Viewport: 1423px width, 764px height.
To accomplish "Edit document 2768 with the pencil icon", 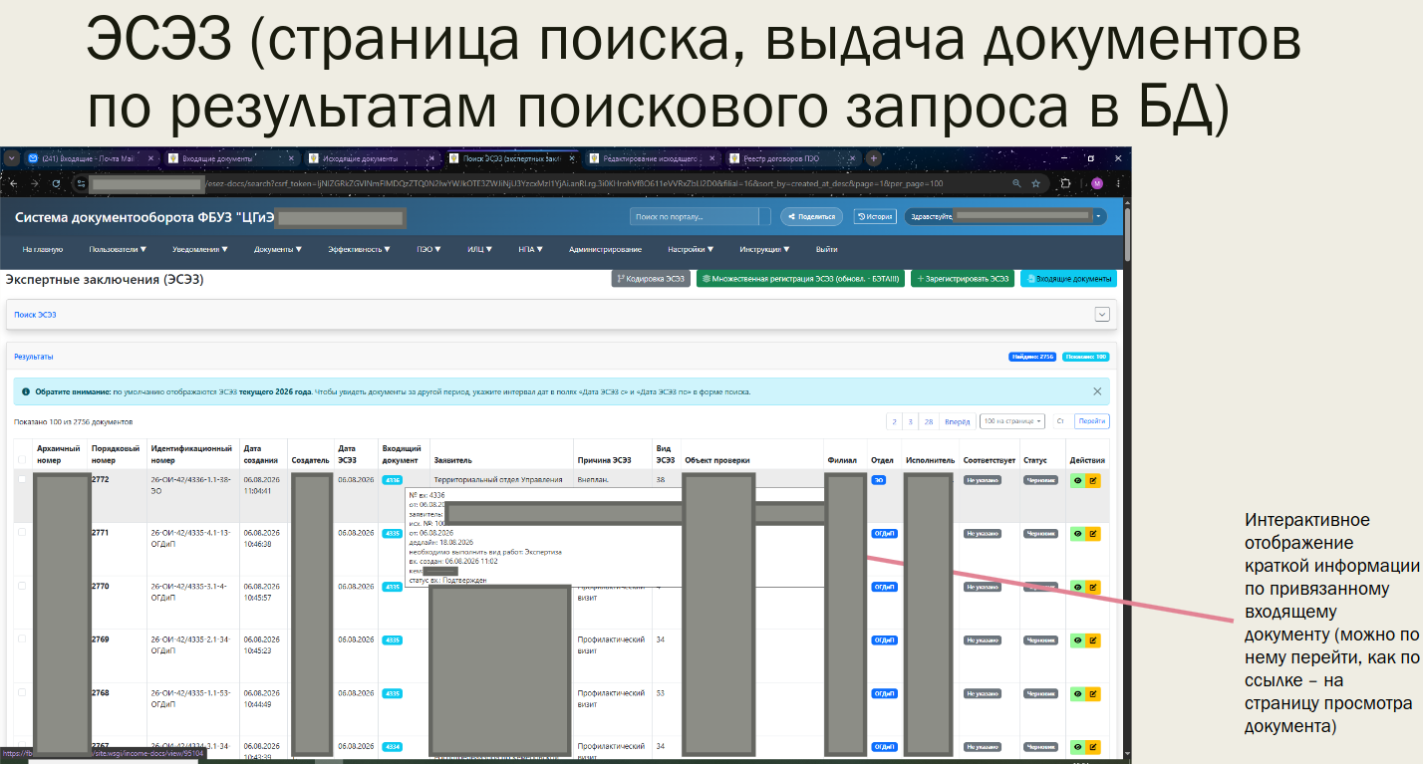I will click(x=1092, y=692).
